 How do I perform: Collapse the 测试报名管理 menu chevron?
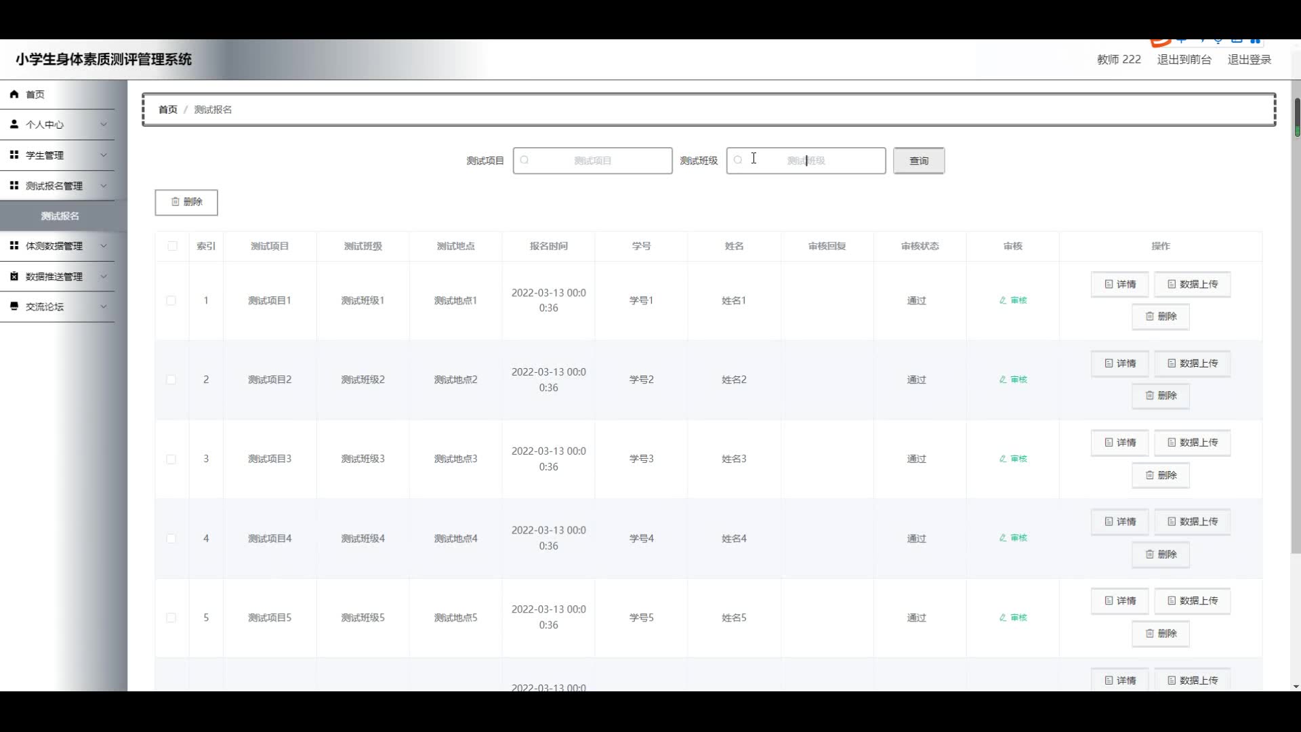point(104,186)
